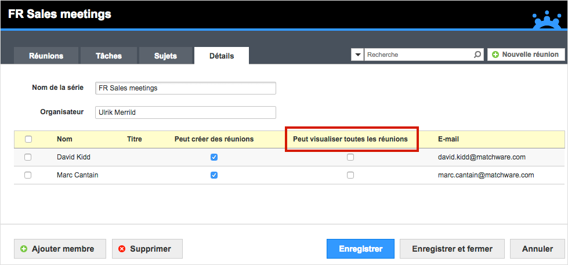Open the search filter dropdown arrow
Image resolution: width=568 pixels, height=265 pixels.
coord(357,55)
